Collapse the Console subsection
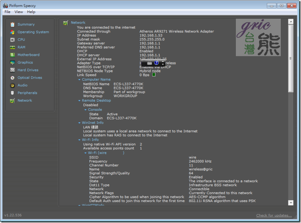301x223 pixels. [85, 110]
